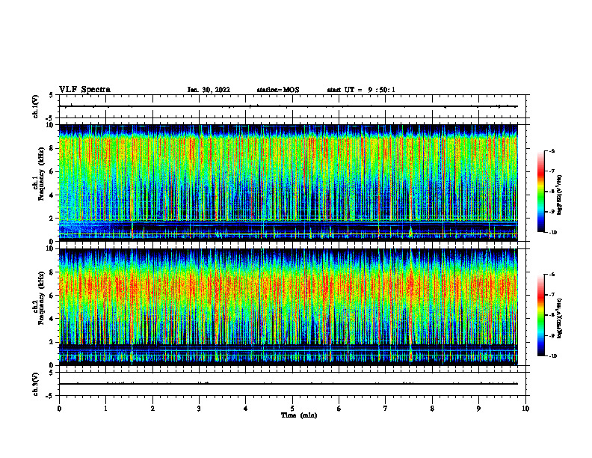Click time axis tick label "7"

(x=386, y=409)
